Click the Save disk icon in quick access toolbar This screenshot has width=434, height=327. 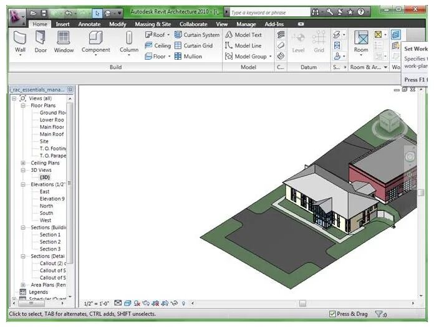click(44, 13)
